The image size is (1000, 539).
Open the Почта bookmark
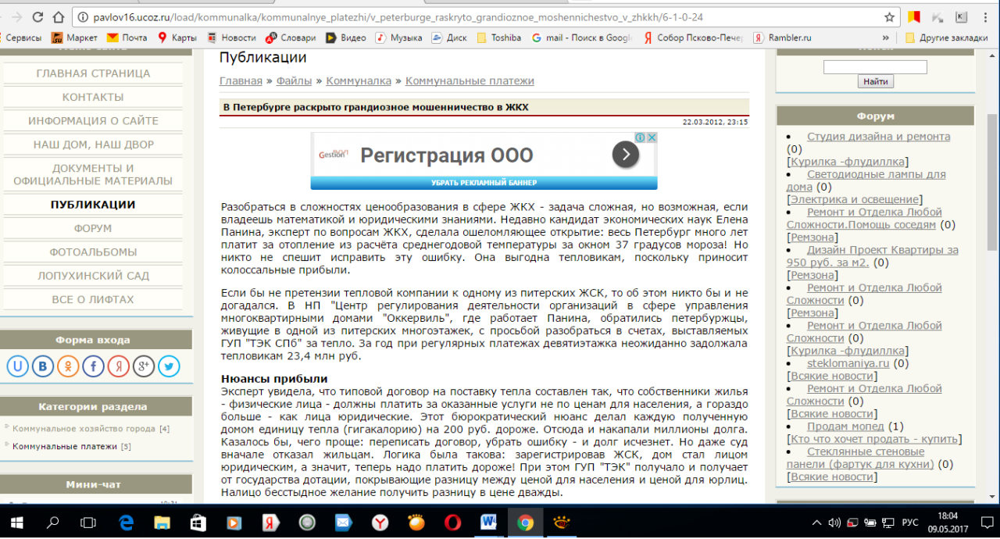(127, 37)
